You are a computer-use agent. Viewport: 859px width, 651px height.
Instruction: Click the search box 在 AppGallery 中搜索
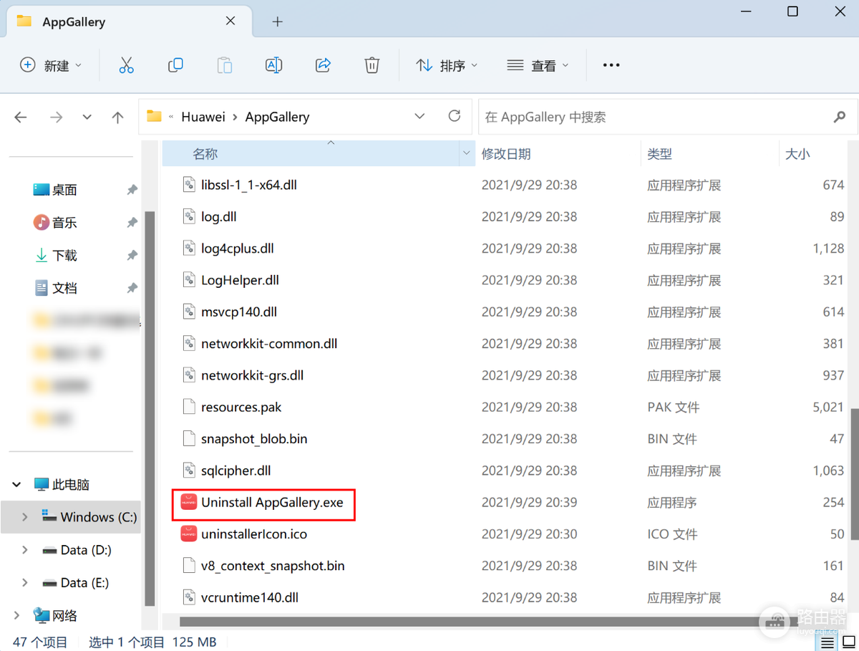(668, 117)
